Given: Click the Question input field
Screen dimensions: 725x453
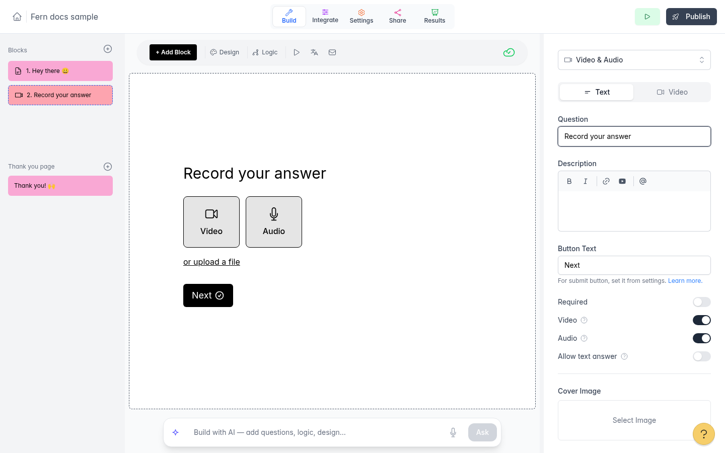Looking at the screenshot, I should pyautogui.click(x=634, y=136).
